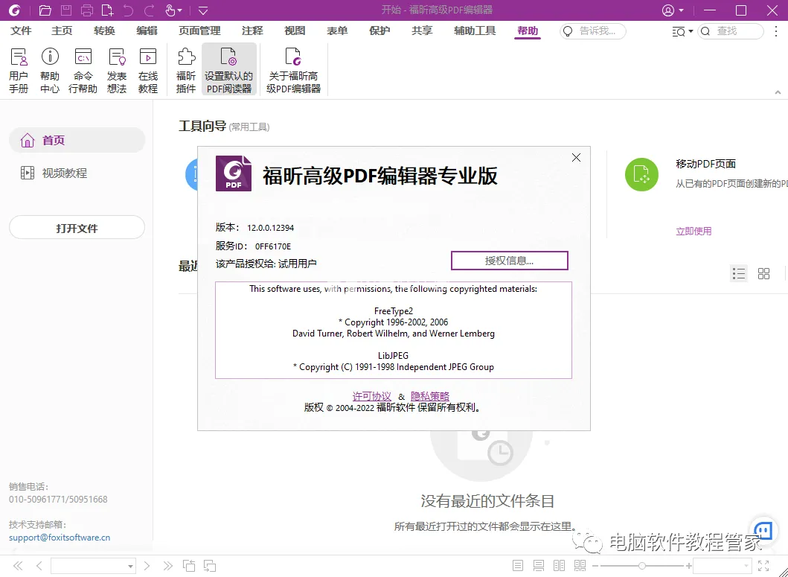Switch to the 视图 tab
The image size is (788, 577).
click(x=295, y=31)
